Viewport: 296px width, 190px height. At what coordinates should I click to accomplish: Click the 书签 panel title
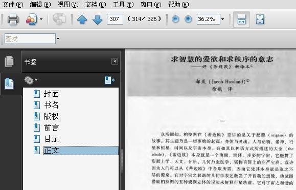point(30,61)
